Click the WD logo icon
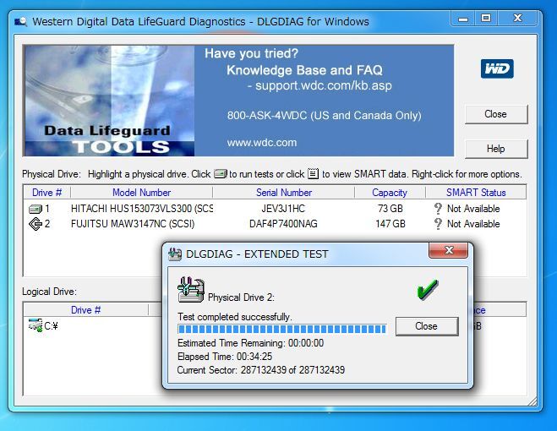The width and height of the screenshot is (557, 431). [x=497, y=68]
